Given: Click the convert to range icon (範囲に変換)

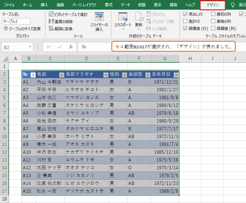Looking at the screenshot, I should 51,28.
